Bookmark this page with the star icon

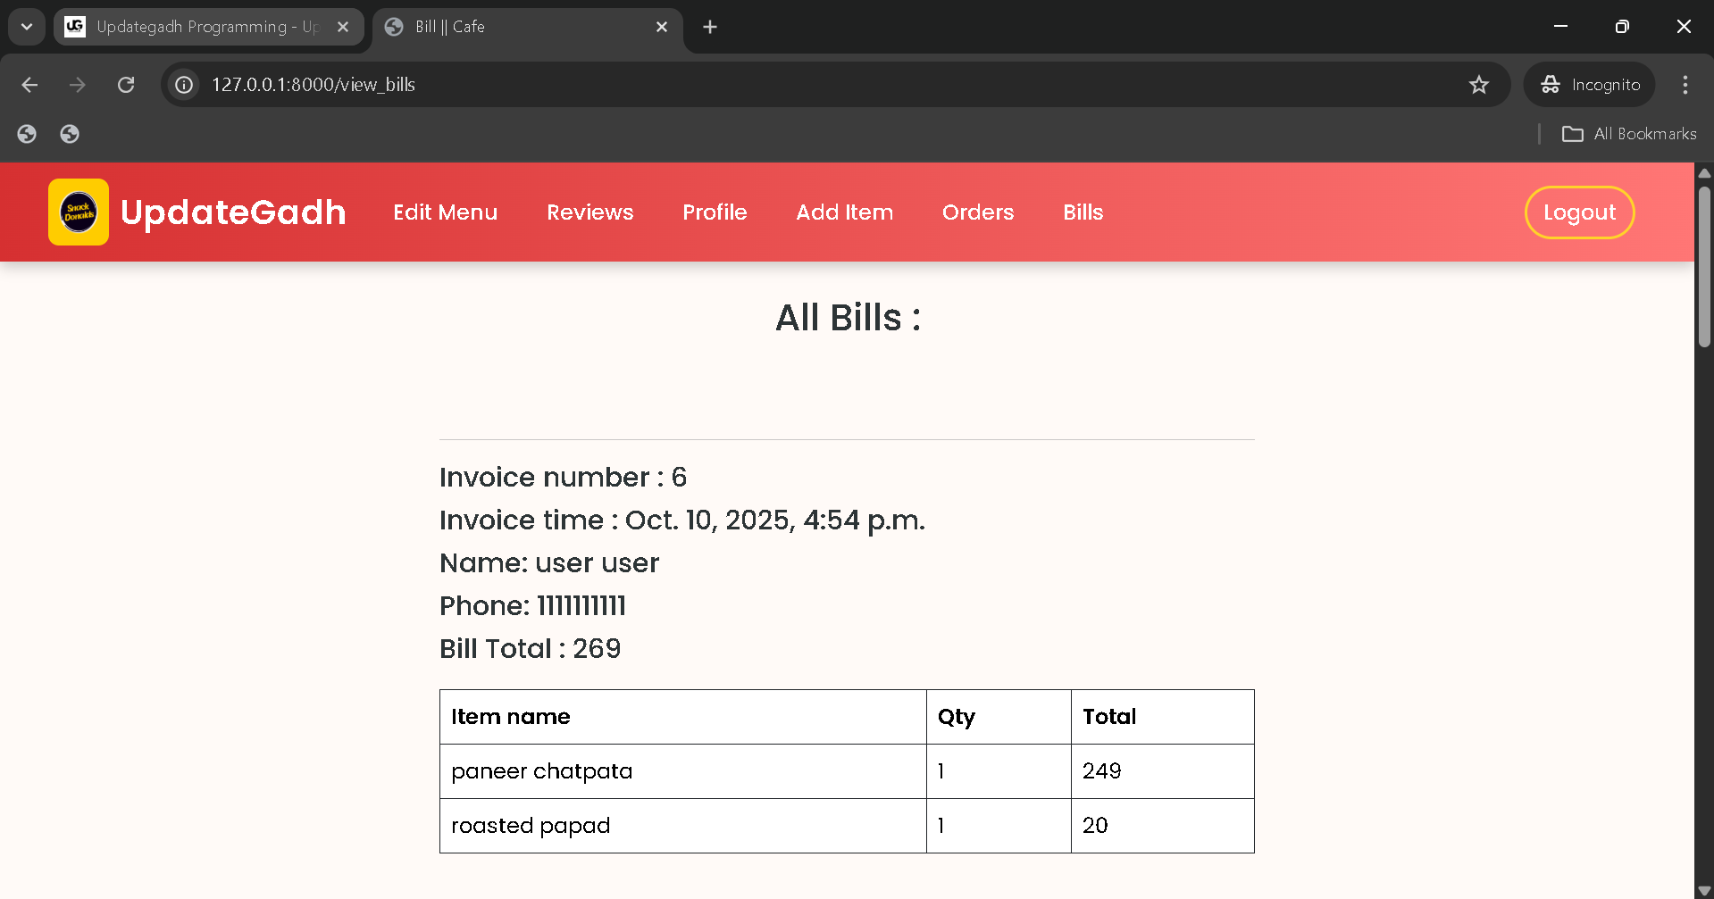coord(1479,85)
